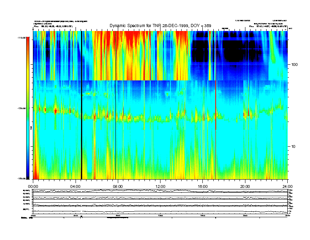The width and height of the screenshot is (310, 240).
Task: Click the 00:00 time axis label
Action: [33, 187]
